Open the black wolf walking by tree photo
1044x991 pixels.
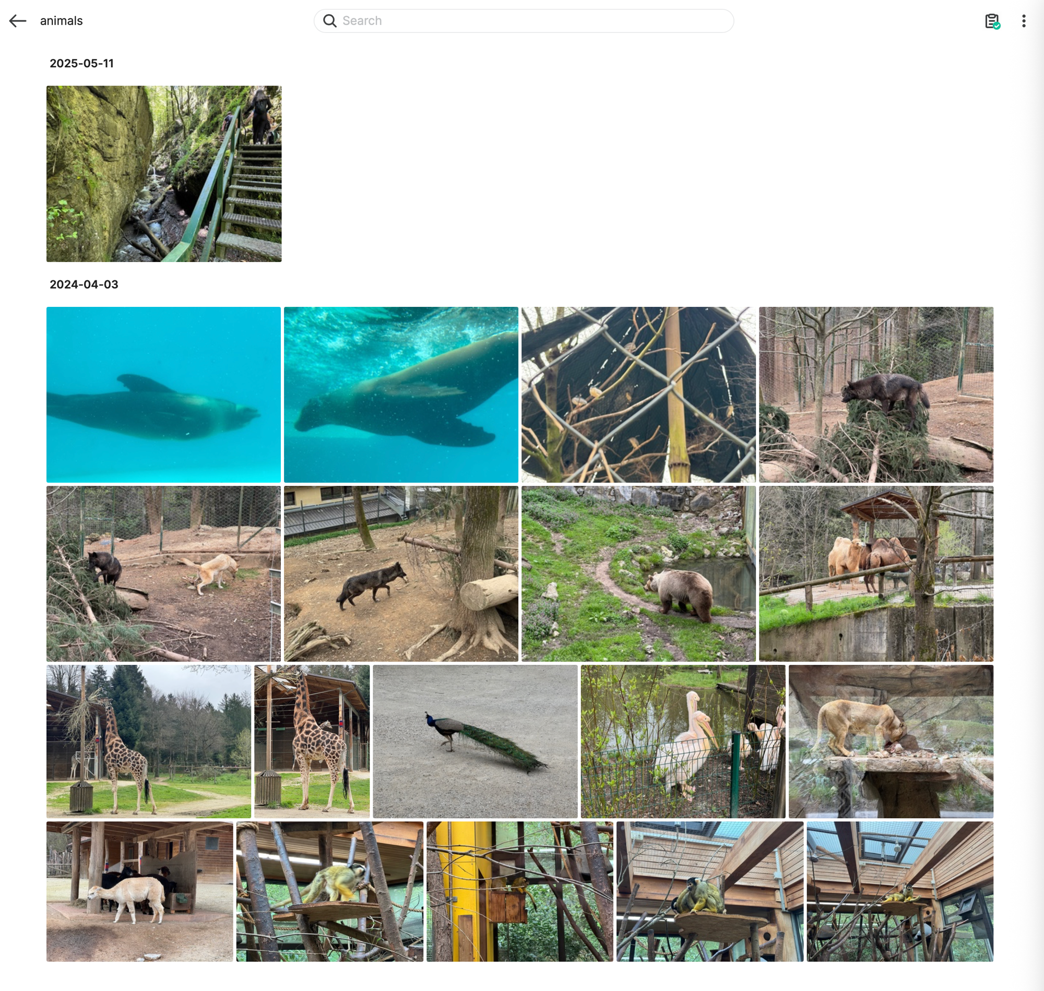(401, 574)
